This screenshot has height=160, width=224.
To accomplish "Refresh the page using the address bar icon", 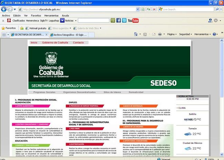I will pos(148,9).
